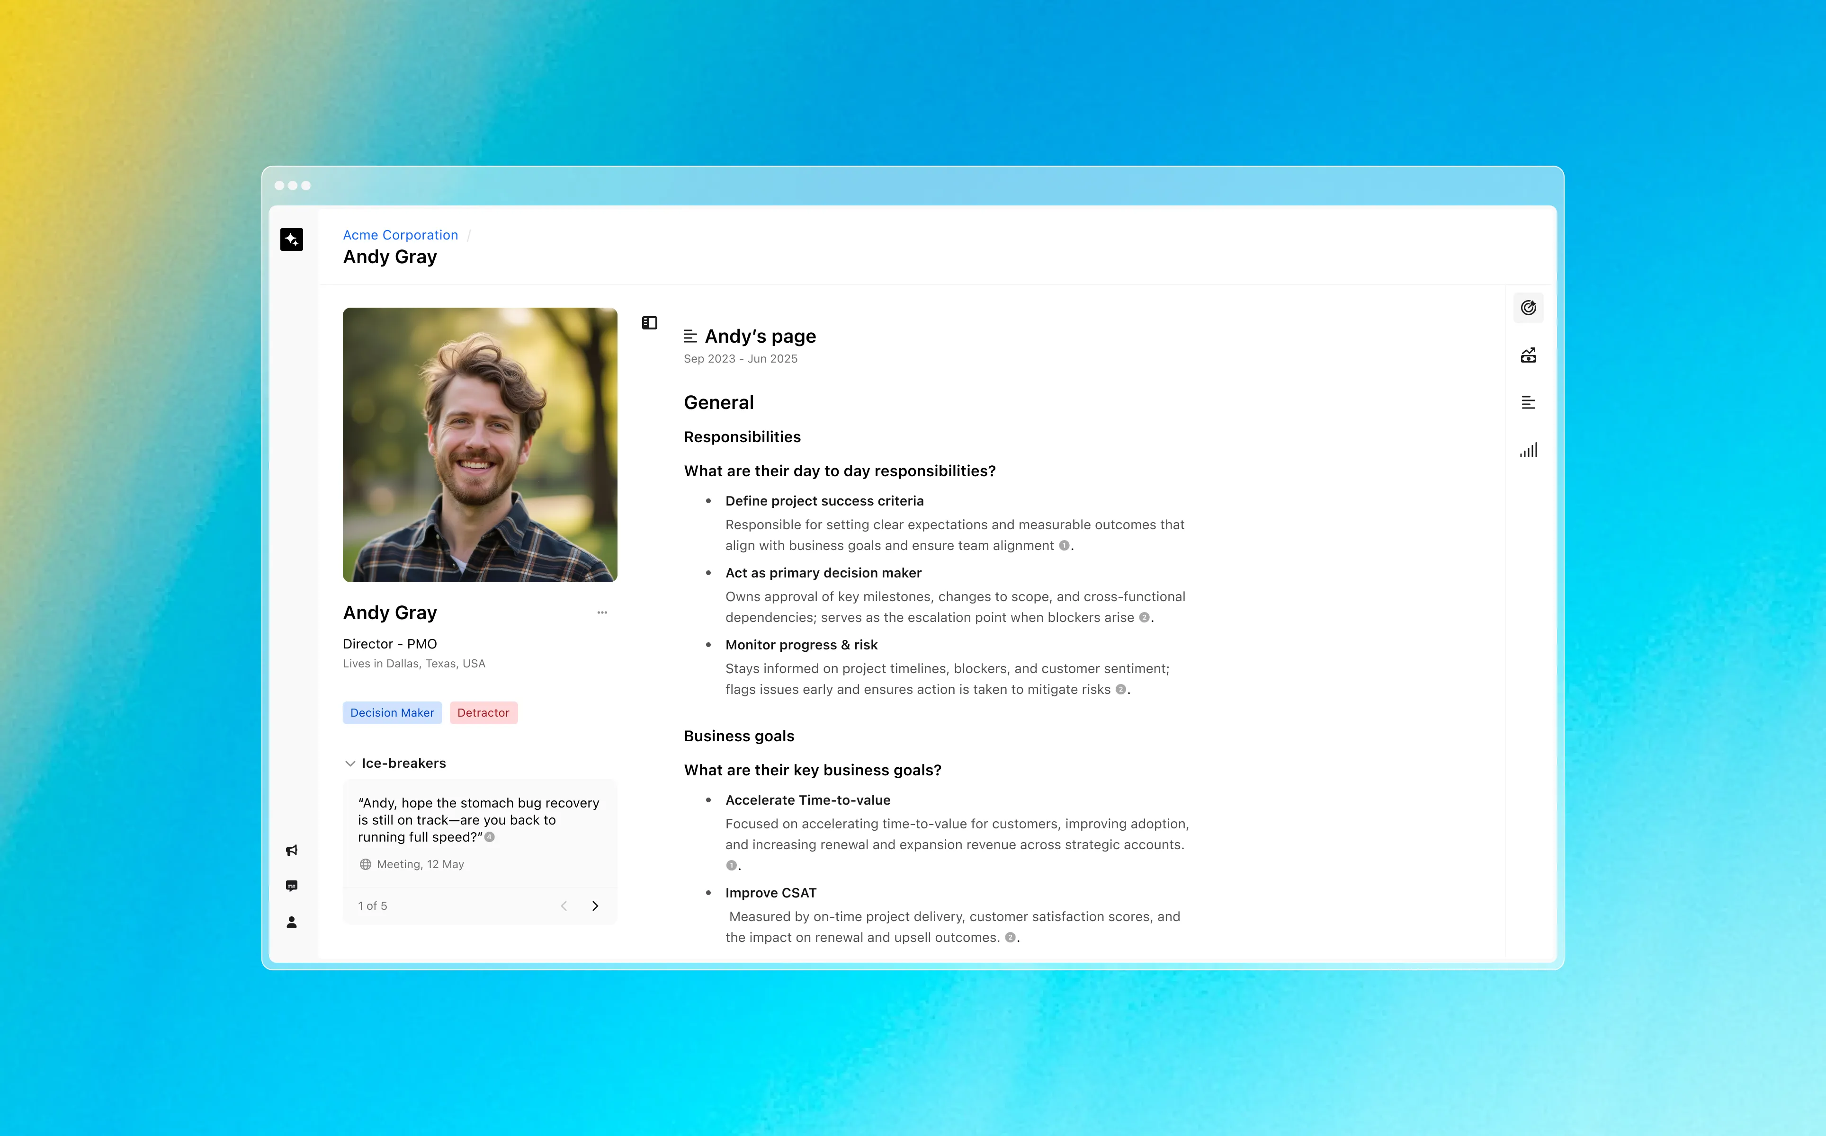
Task: Click the Decision Maker tag
Action: (392, 713)
